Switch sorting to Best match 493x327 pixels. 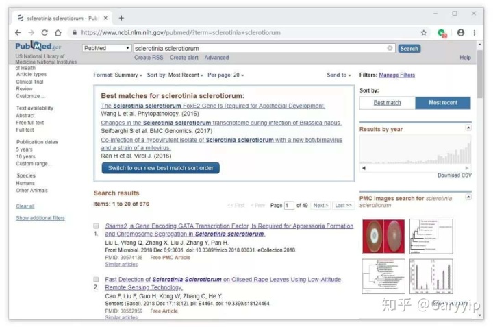(387, 103)
